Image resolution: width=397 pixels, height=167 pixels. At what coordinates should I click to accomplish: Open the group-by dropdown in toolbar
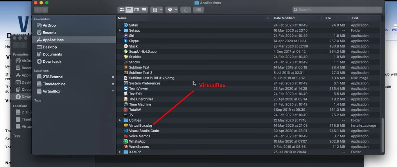pyautogui.click(x=156, y=10)
